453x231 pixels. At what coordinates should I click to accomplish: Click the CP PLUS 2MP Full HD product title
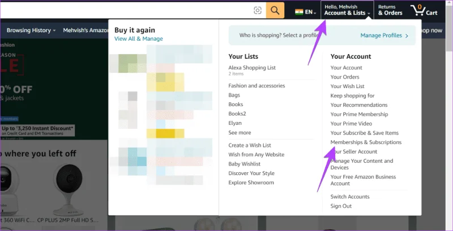click(68, 220)
